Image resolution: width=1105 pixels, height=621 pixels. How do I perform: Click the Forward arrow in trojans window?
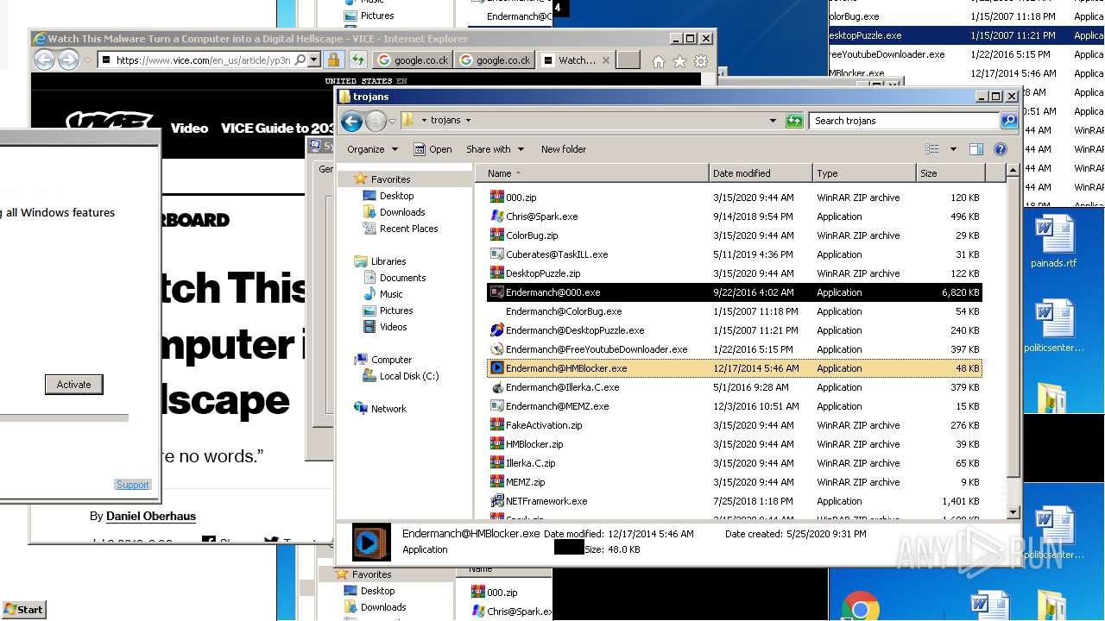click(x=376, y=121)
